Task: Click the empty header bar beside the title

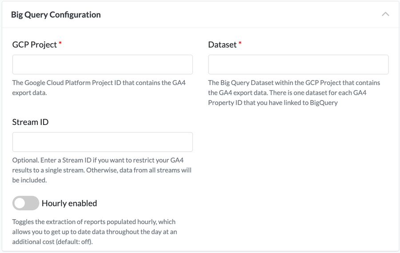Action: pyautogui.click(x=240, y=15)
